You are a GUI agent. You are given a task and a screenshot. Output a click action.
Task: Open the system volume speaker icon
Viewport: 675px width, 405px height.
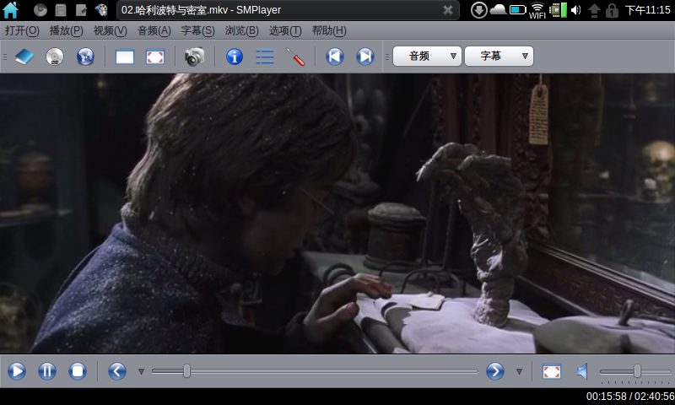(576, 10)
